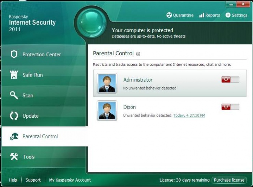
Task: Close the Kaspersky window
Action: tap(243, 4)
